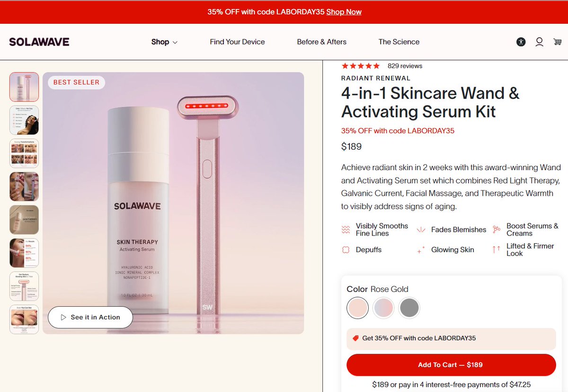The width and height of the screenshot is (568, 392).
Task: Click the Visibly Smooths Fine Lines icon
Action: point(346,229)
